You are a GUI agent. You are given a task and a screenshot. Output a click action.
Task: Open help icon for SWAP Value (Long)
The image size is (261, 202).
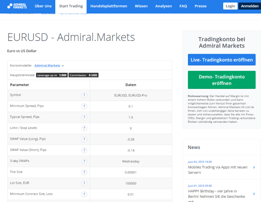(84, 139)
